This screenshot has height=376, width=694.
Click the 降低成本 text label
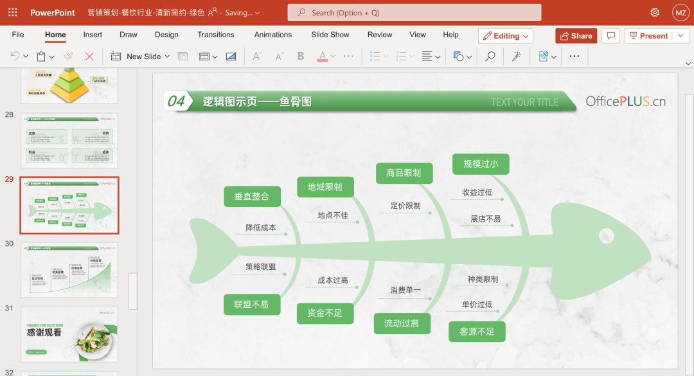pos(261,227)
